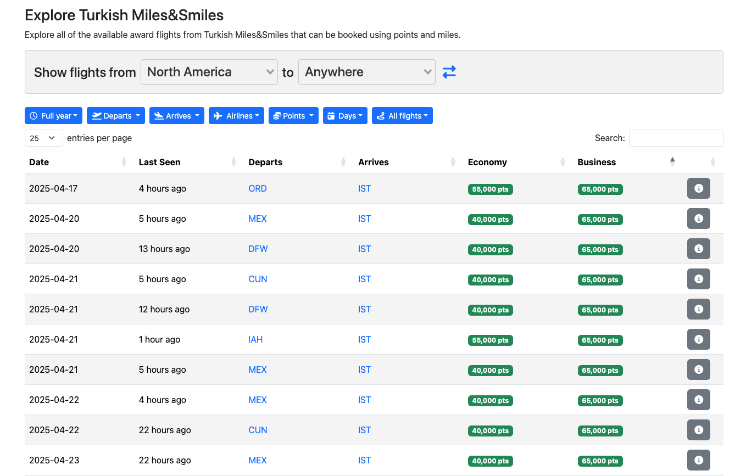Click the ORD departure airport link
This screenshot has height=476, width=735.
[258, 188]
